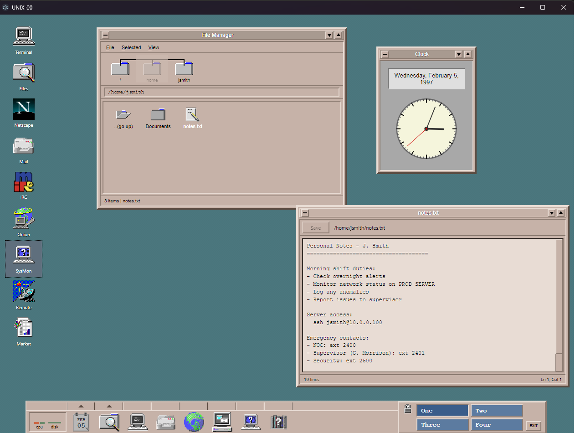Viewport: 575px width, 433px height.
Task: Open the Selected menu in File Manager
Action: (x=131, y=47)
